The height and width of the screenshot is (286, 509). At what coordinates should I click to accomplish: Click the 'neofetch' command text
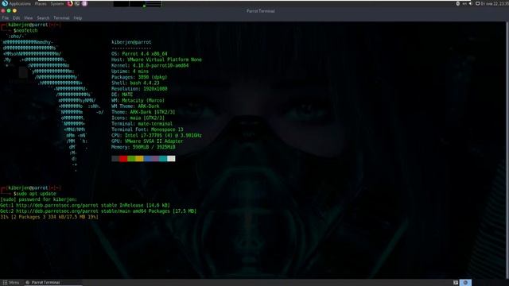27,30
